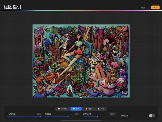Click the 最大 opacity value label

(x=39, y=114)
